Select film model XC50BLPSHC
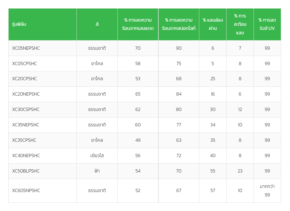Screen dimensions: 290x211 click(x=26, y=171)
